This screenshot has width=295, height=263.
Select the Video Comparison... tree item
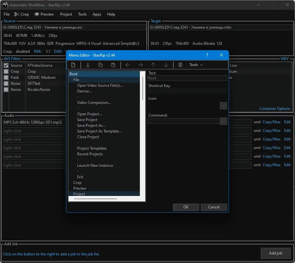[x=94, y=103]
